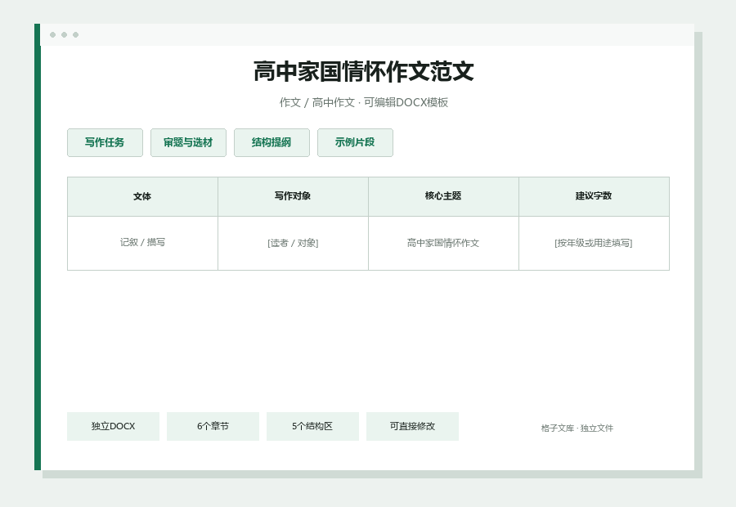Click the 记叙 / 描写 table cell
Viewport: 736px width, 507px height.
(x=142, y=243)
